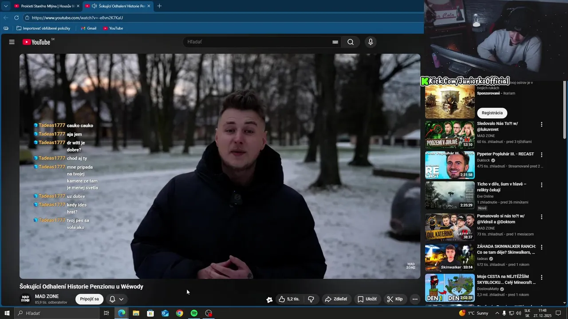Go back with the browser back arrow

click(6, 18)
